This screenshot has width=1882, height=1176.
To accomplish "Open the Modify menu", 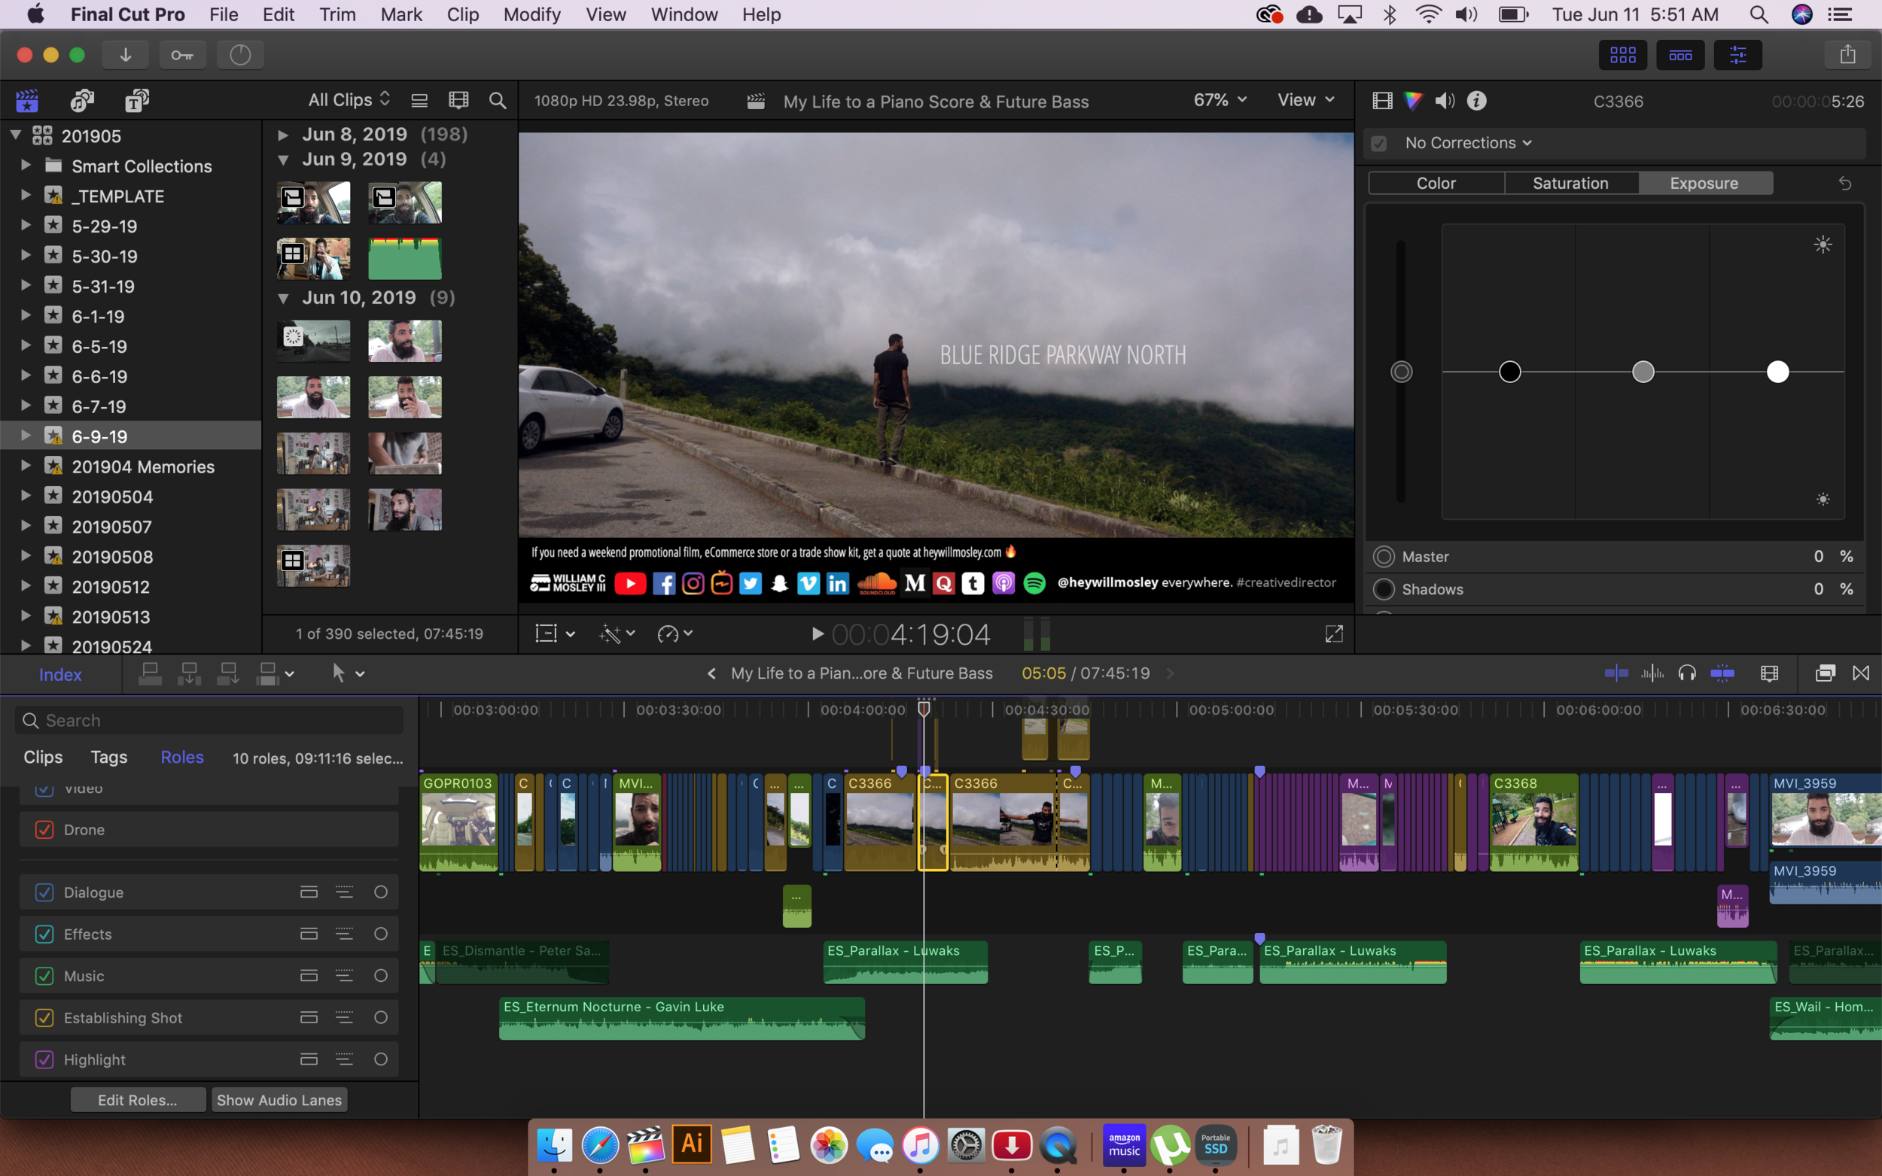I will pos(531,15).
